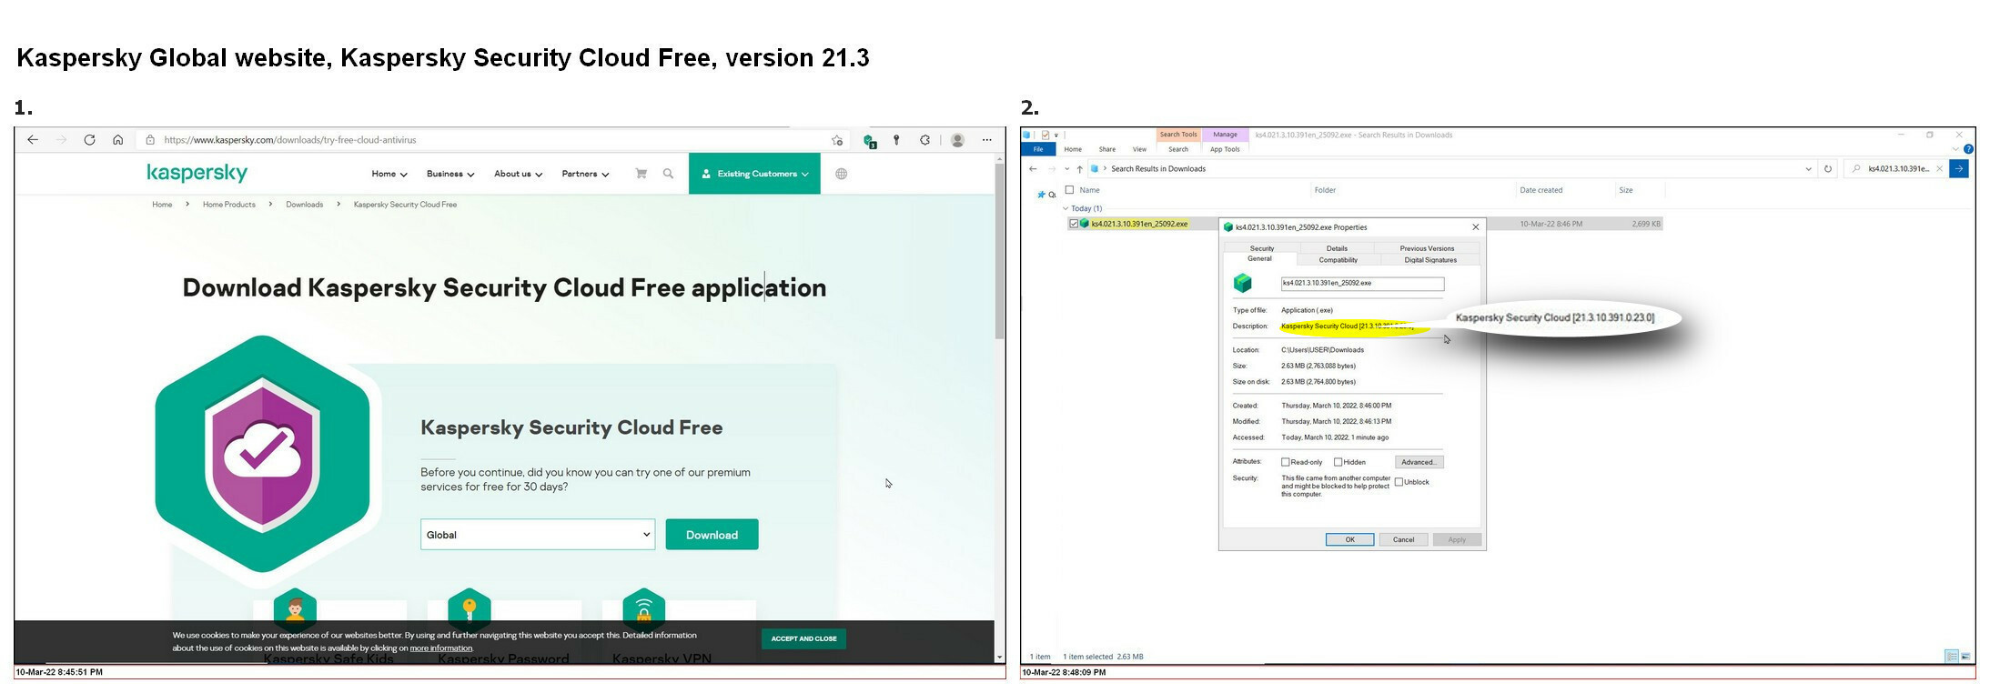Open the Global region dropdown
The image size is (1990, 693).
[538, 535]
